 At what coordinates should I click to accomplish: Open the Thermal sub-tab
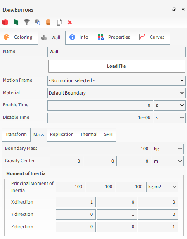89,134
